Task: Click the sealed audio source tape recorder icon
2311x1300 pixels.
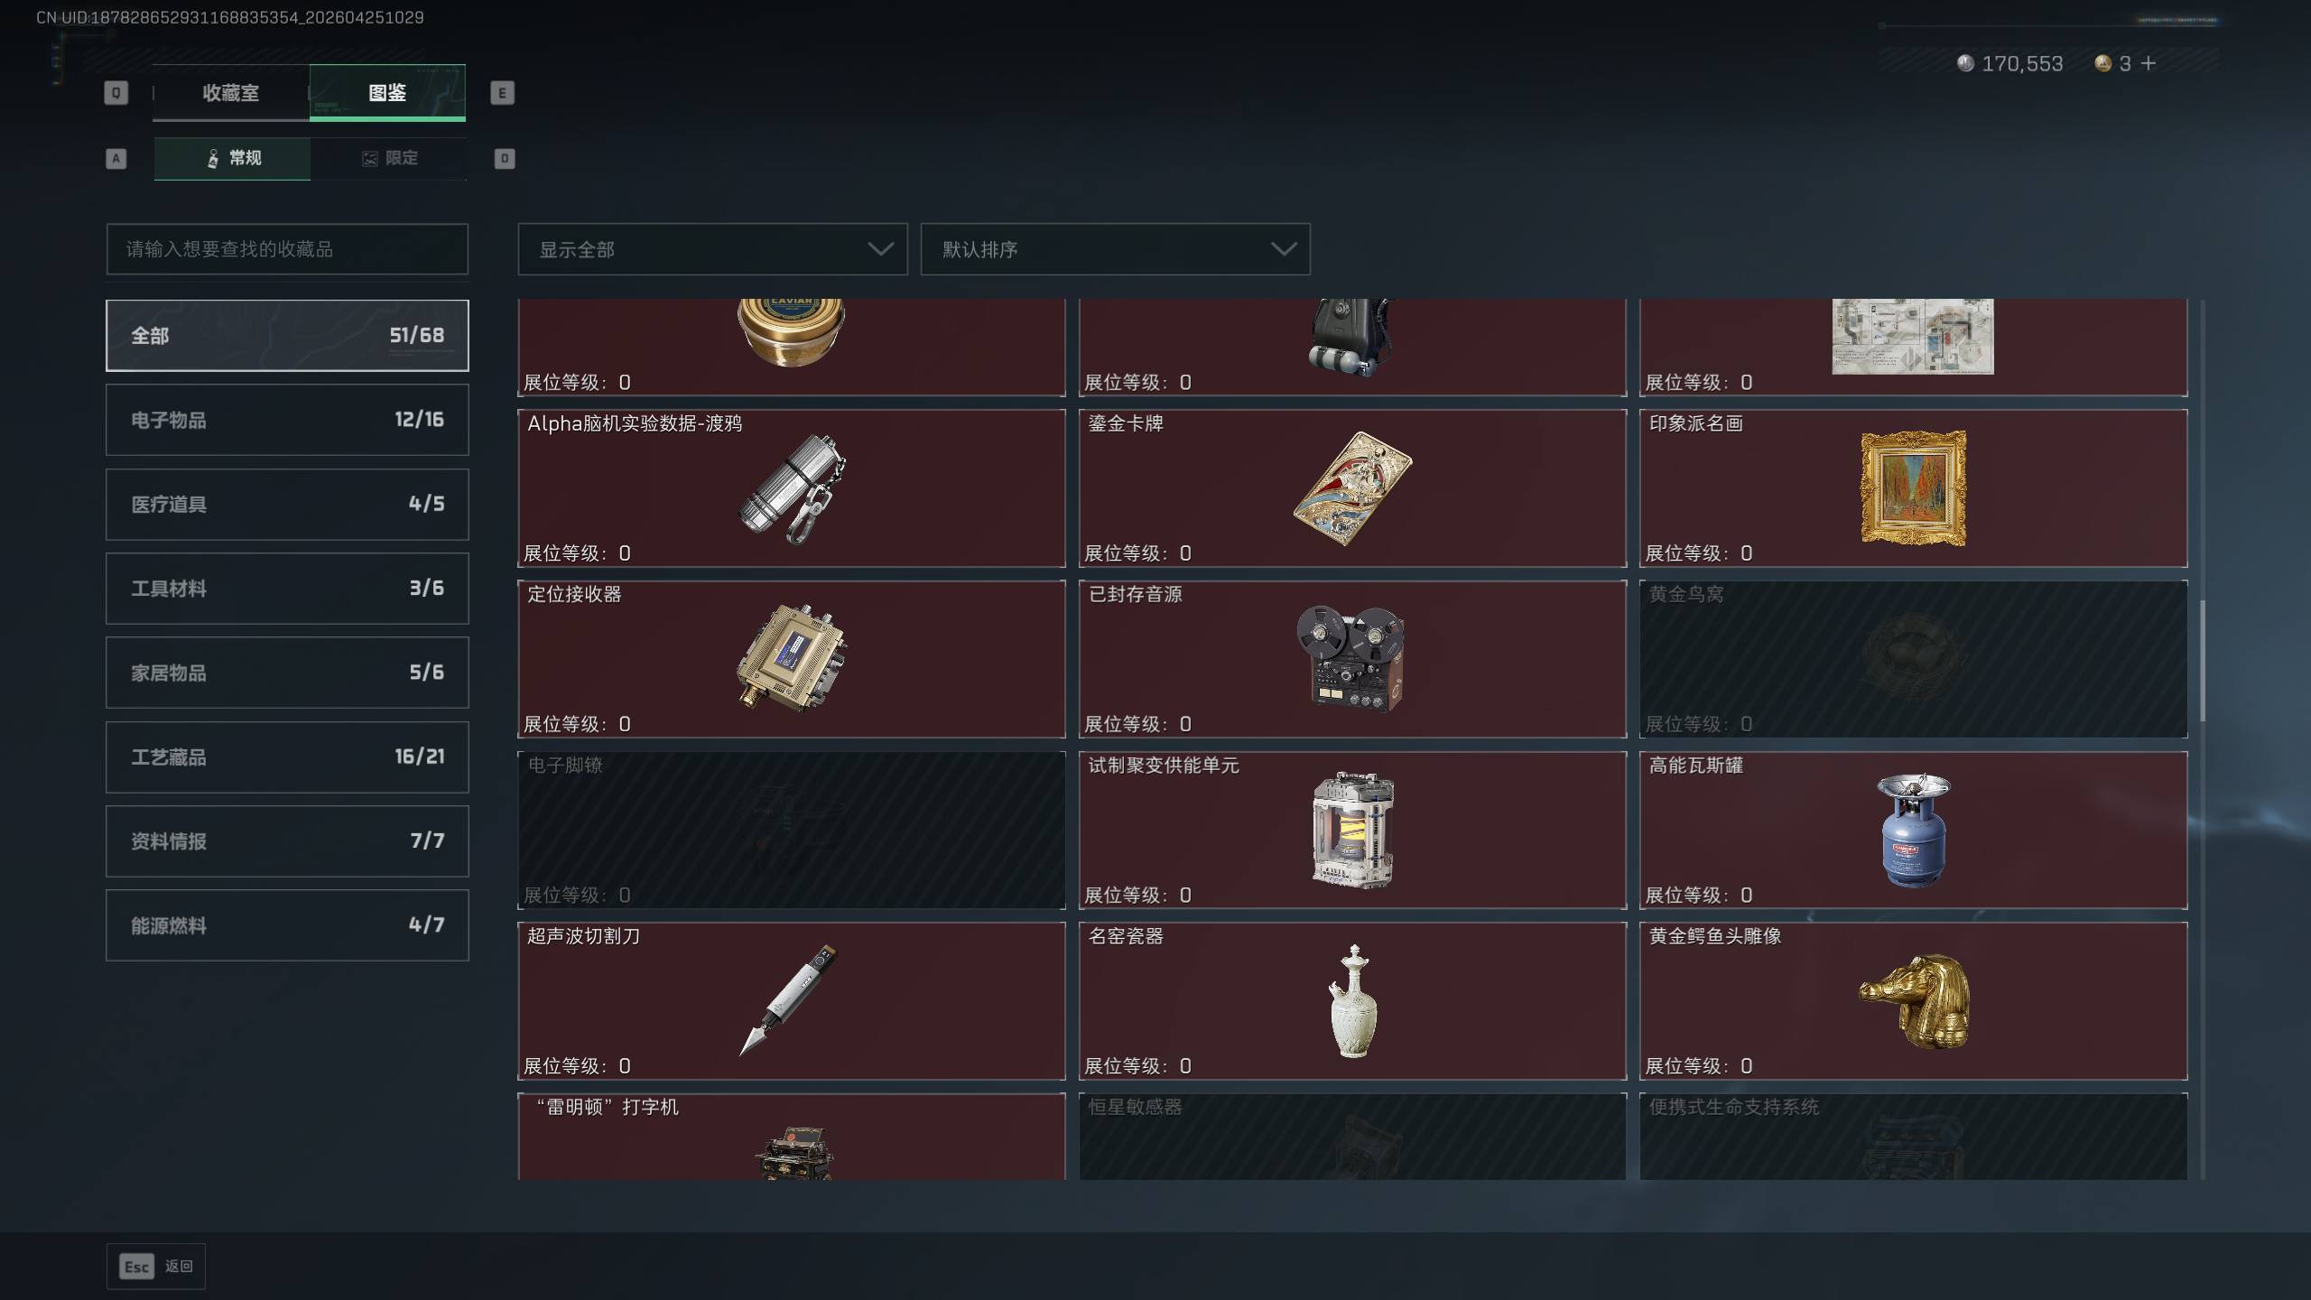Action: click(1351, 658)
